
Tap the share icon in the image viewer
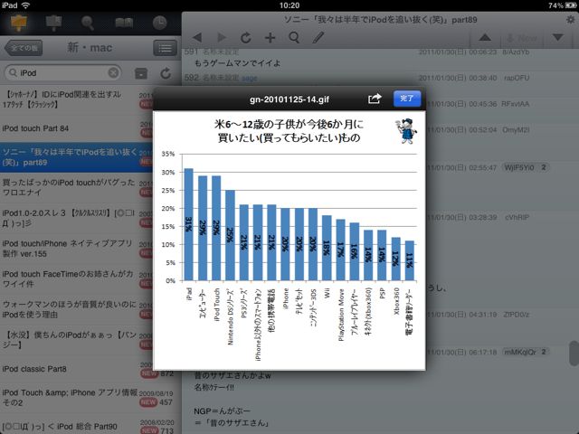click(375, 99)
